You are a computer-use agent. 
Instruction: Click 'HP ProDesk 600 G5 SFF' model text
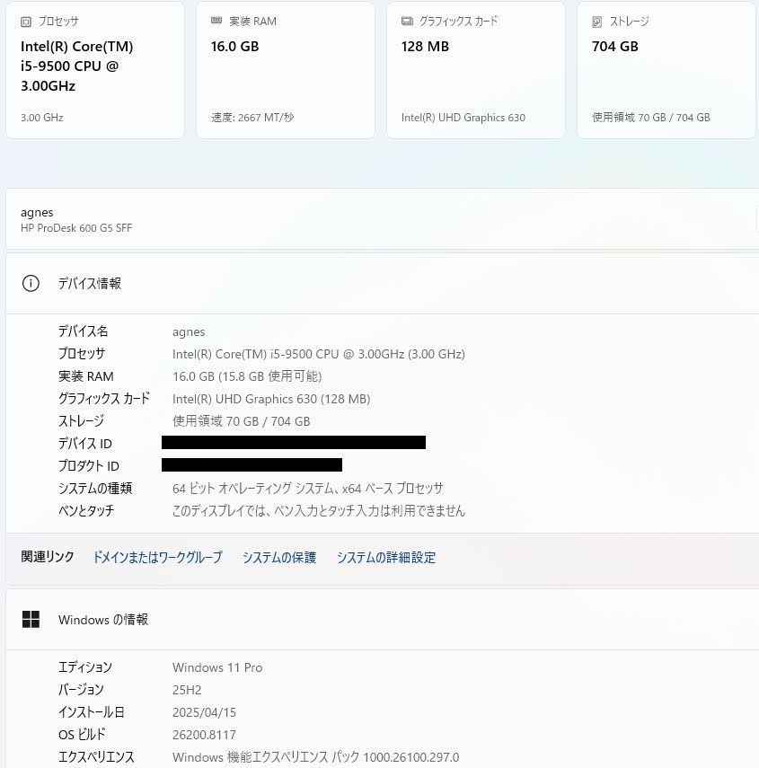click(76, 228)
